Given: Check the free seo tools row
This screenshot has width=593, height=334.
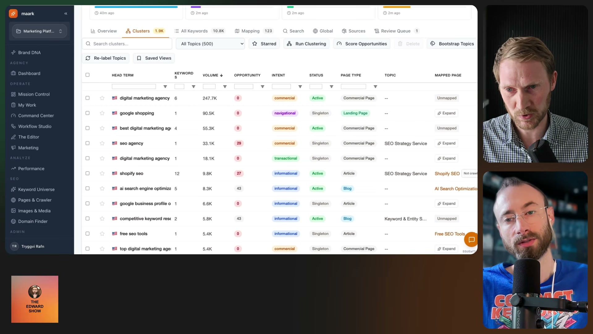Looking at the screenshot, I should [x=87, y=234].
